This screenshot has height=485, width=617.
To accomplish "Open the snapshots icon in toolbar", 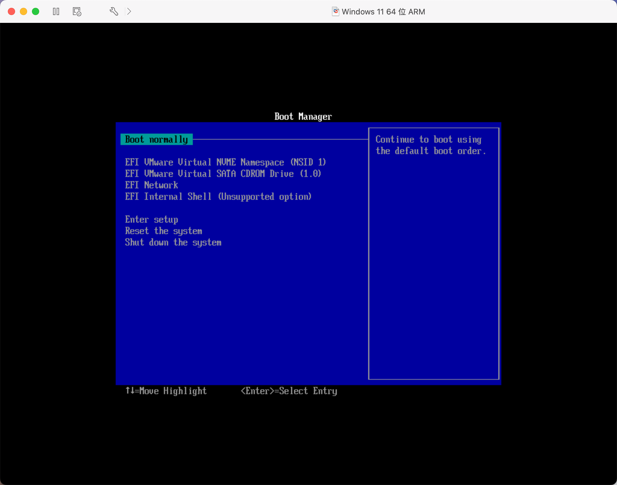I will point(77,12).
